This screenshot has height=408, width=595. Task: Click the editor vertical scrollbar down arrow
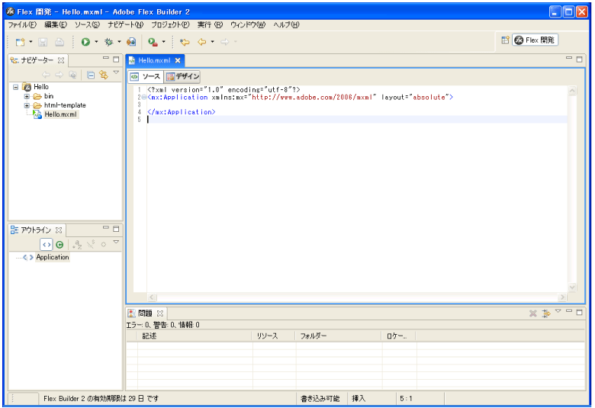[572, 288]
